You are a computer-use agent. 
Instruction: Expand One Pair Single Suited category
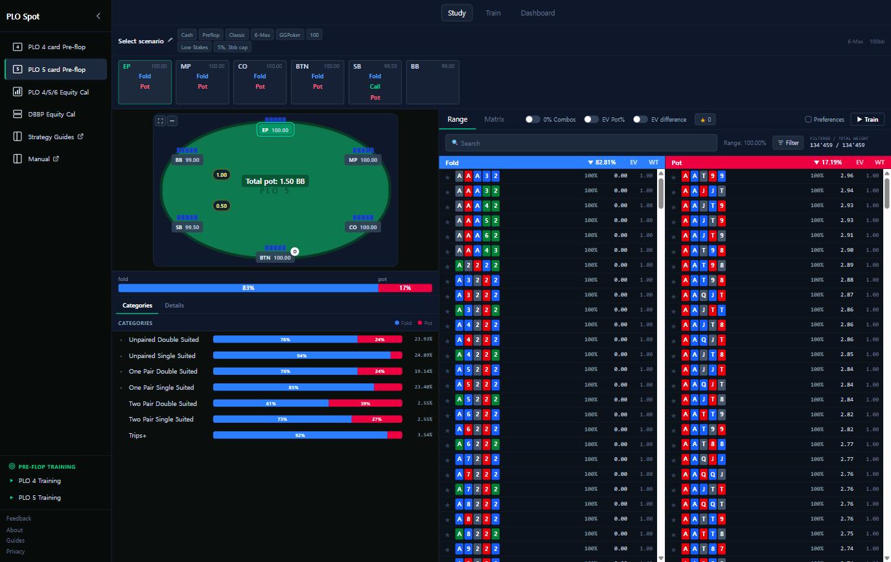[121, 388]
